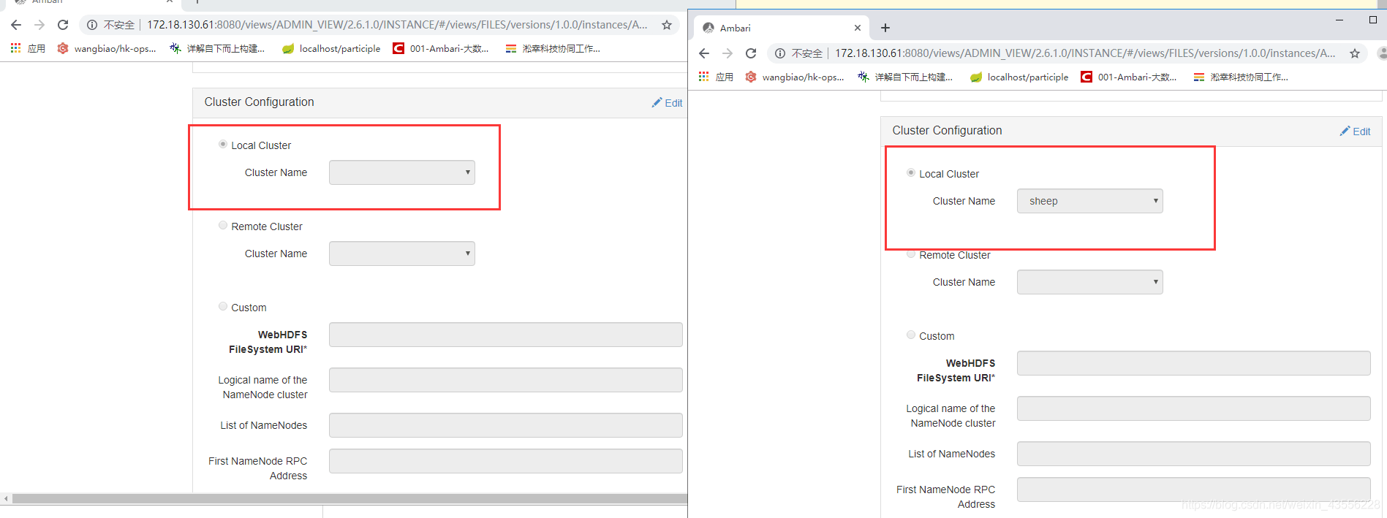Click List of NameNodes field in left window
The image size is (1387, 518).
pos(506,425)
